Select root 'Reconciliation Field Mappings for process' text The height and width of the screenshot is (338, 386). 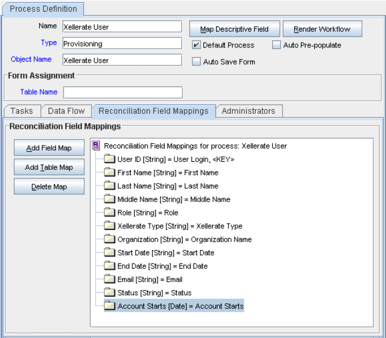point(195,146)
